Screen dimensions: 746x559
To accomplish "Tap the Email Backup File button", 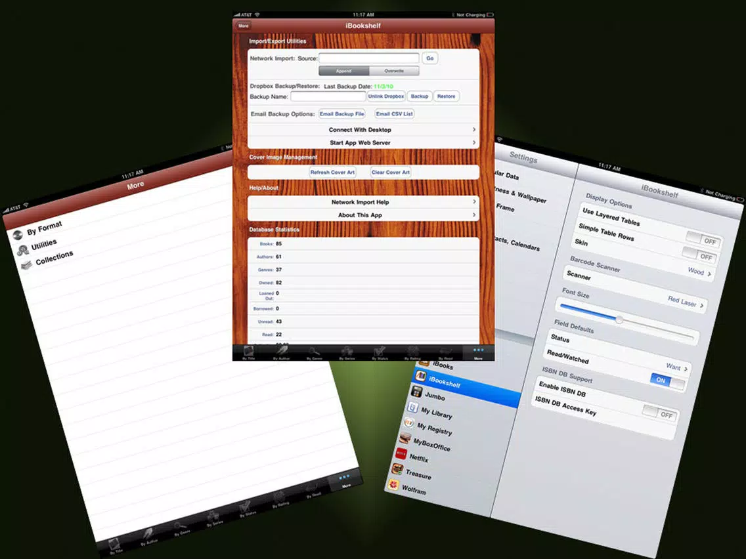I will pyautogui.click(x=341, y=114).
